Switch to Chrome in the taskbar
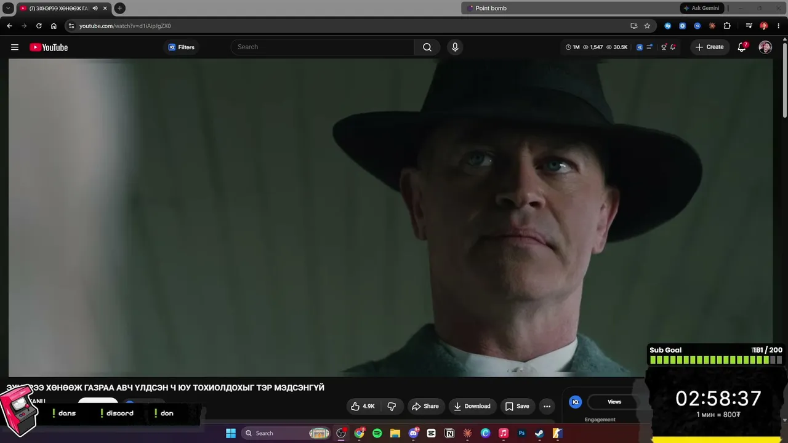This screenshot has height=443, width=788. (x=360, y=433)
